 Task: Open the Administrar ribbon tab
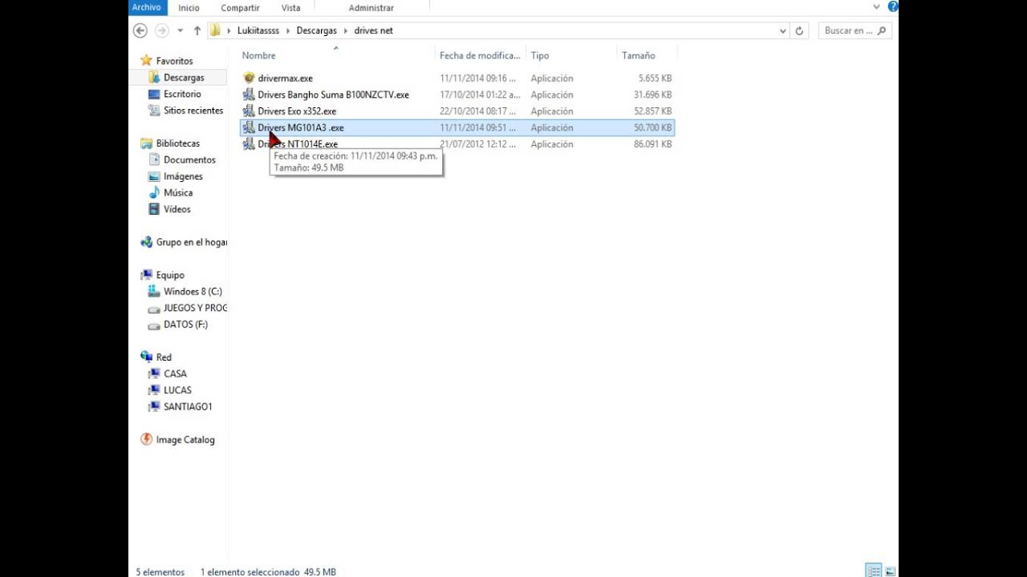(x=371, y=8)
